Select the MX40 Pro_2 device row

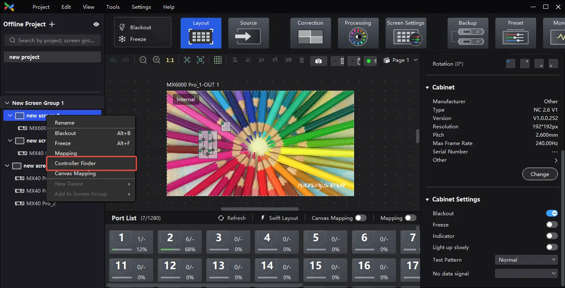52,204
